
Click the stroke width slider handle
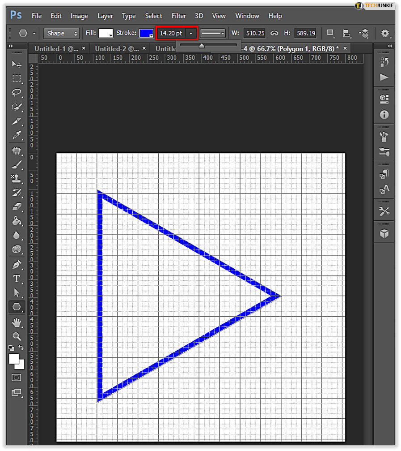[202, 46]
